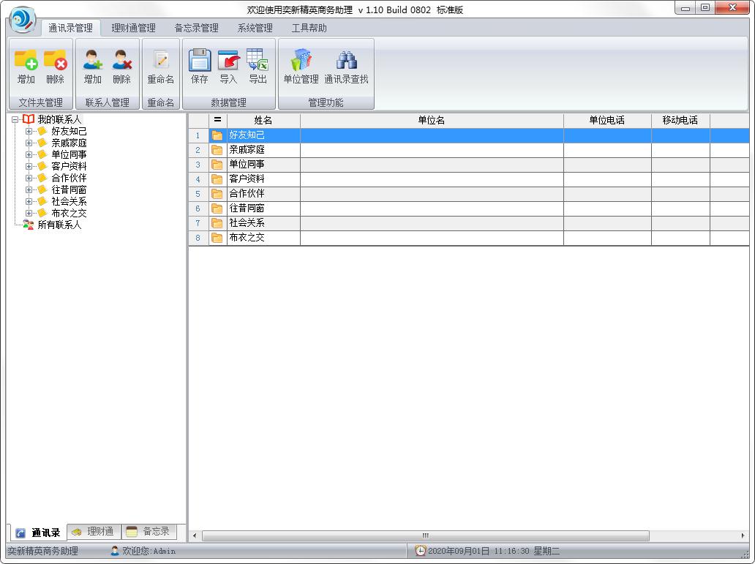Click the horizontal scrollbar right arrow
The height and width of the screenshot is (564, 755).
pyautogui.click(x=743, y=536)
